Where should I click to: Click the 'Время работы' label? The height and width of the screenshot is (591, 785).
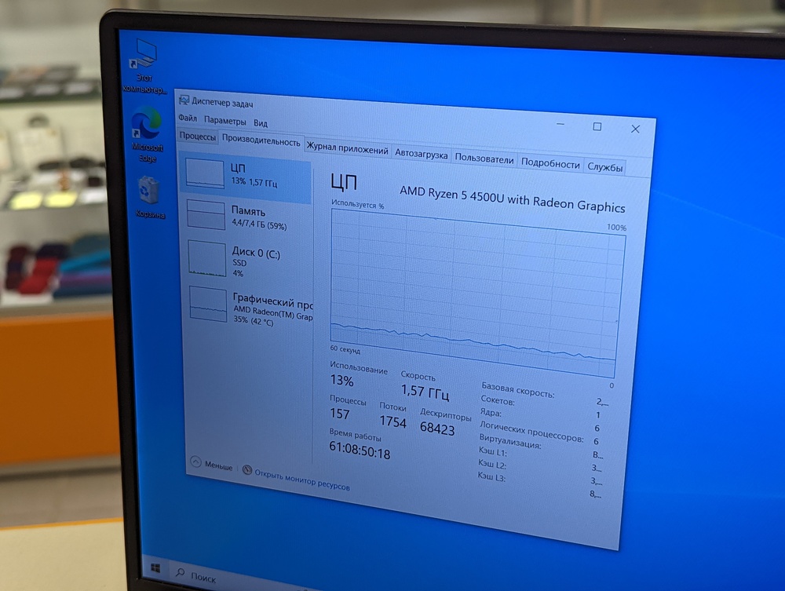[x=355, y=434]
